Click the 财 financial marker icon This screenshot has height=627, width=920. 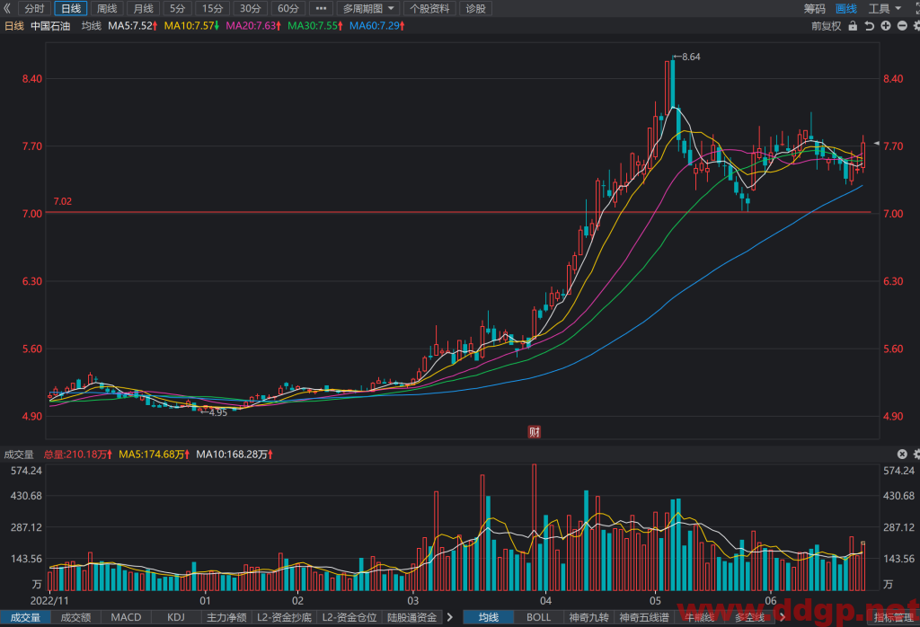[534, 432]
